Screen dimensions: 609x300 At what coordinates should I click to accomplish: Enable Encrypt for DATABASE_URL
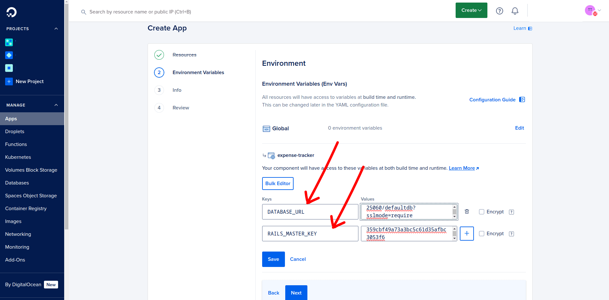point(482,212)
